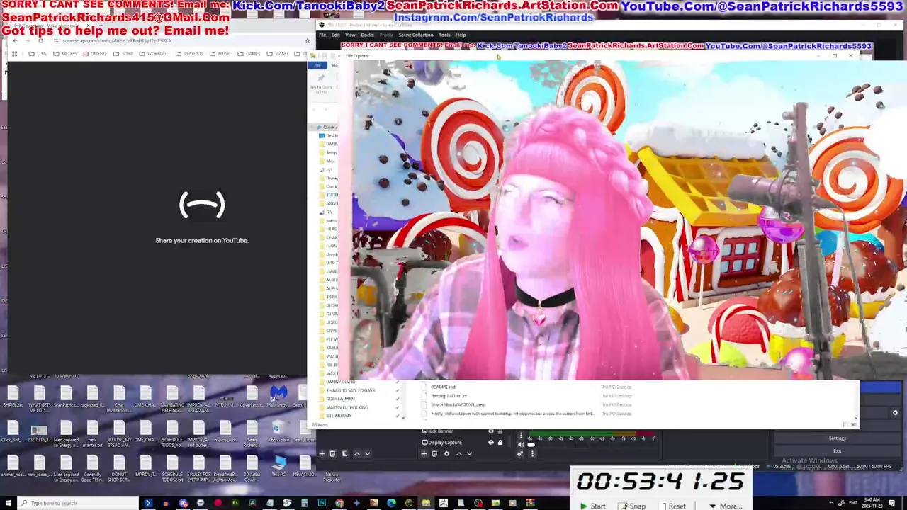Open OBS Edit menu
Screen dimensions: 907x510
coord(335,35)
